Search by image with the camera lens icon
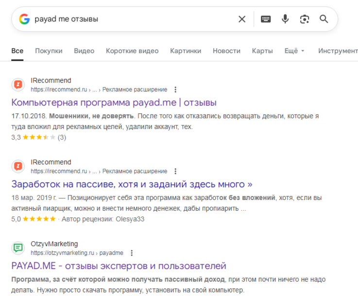Screen dimensions: 358x301 [x=305, y=19]
